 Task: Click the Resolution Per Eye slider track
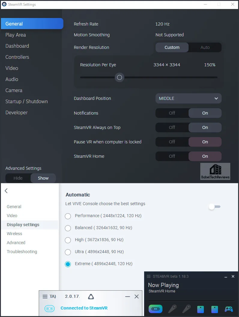149,77
